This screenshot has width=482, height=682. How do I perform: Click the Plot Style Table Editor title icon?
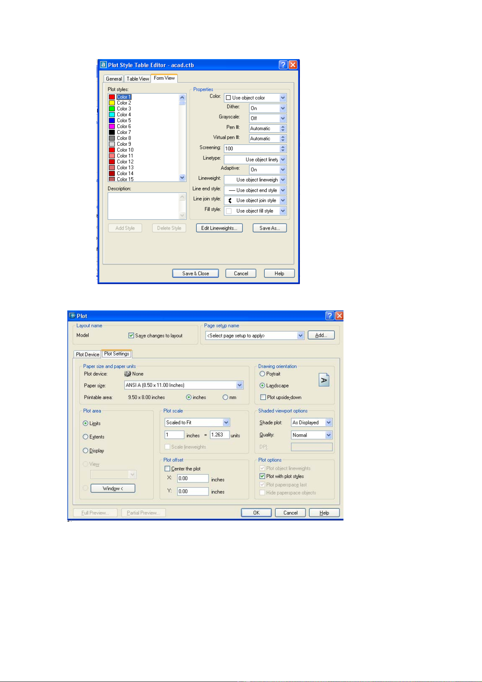click(103, 65)
